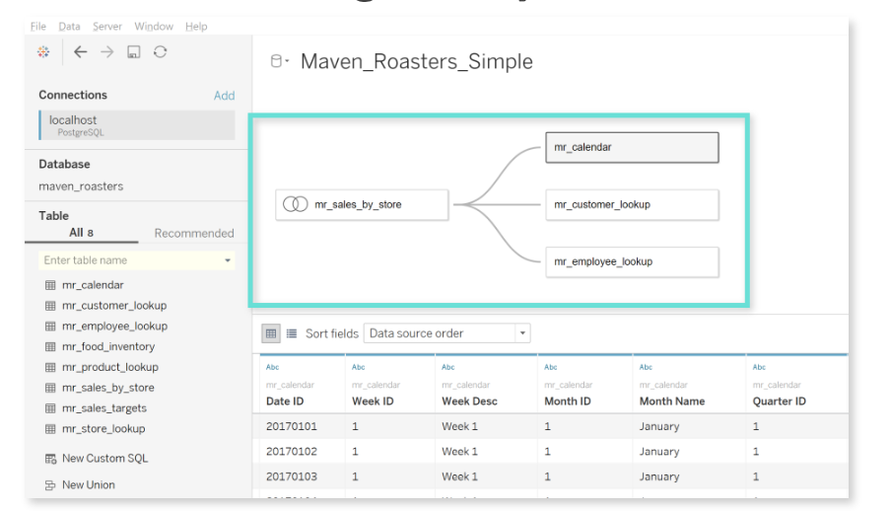The image size is (891, 511).
Task: Click the Month ID column header
Action: point(568,401)
